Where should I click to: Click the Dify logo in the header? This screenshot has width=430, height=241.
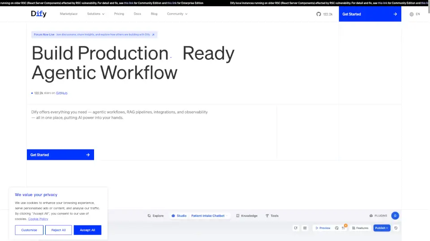(x=39, y=14)
